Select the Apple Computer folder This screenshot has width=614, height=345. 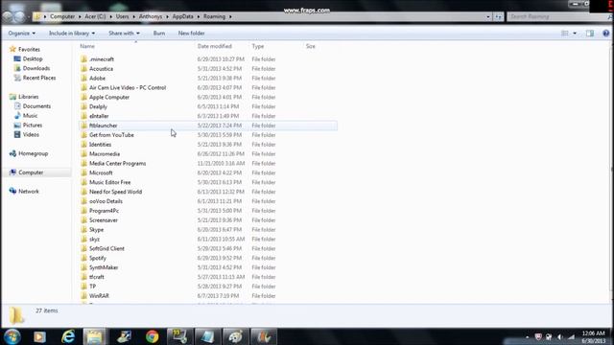click(109, 97)
